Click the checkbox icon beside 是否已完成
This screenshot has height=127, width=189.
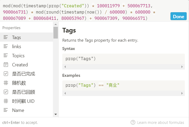pyautogui.click(x=6, y=74)
